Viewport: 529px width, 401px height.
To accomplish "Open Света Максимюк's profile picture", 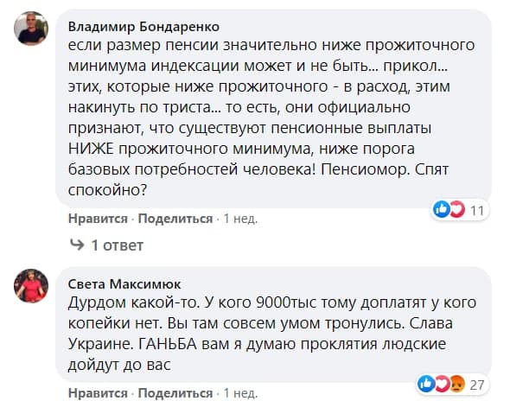I will 31,285.
